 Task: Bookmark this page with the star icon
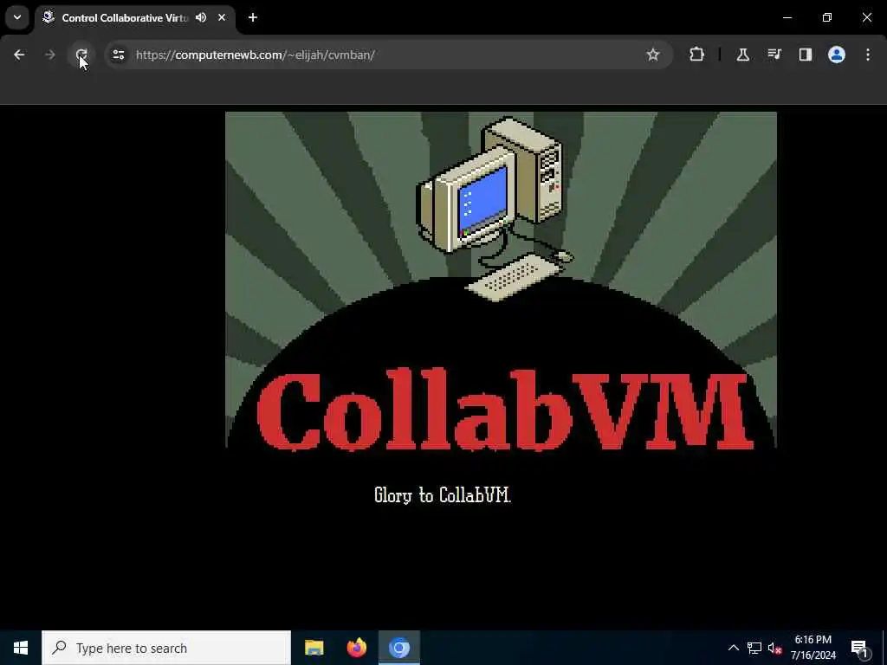[x=653, y=55]
